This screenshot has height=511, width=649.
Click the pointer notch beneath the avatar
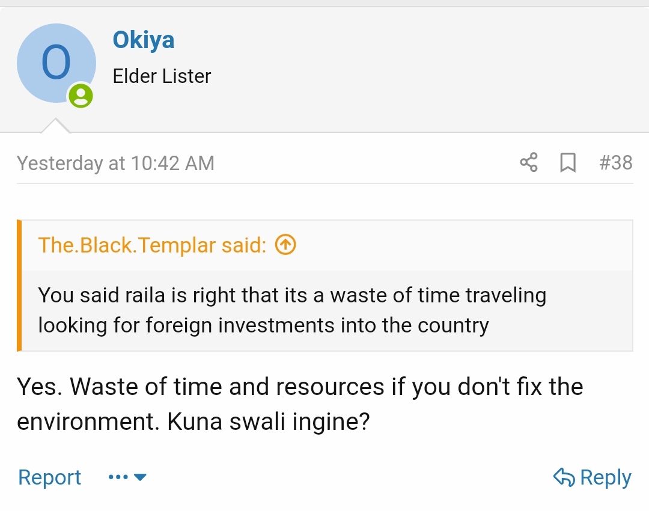click(55, 126)
